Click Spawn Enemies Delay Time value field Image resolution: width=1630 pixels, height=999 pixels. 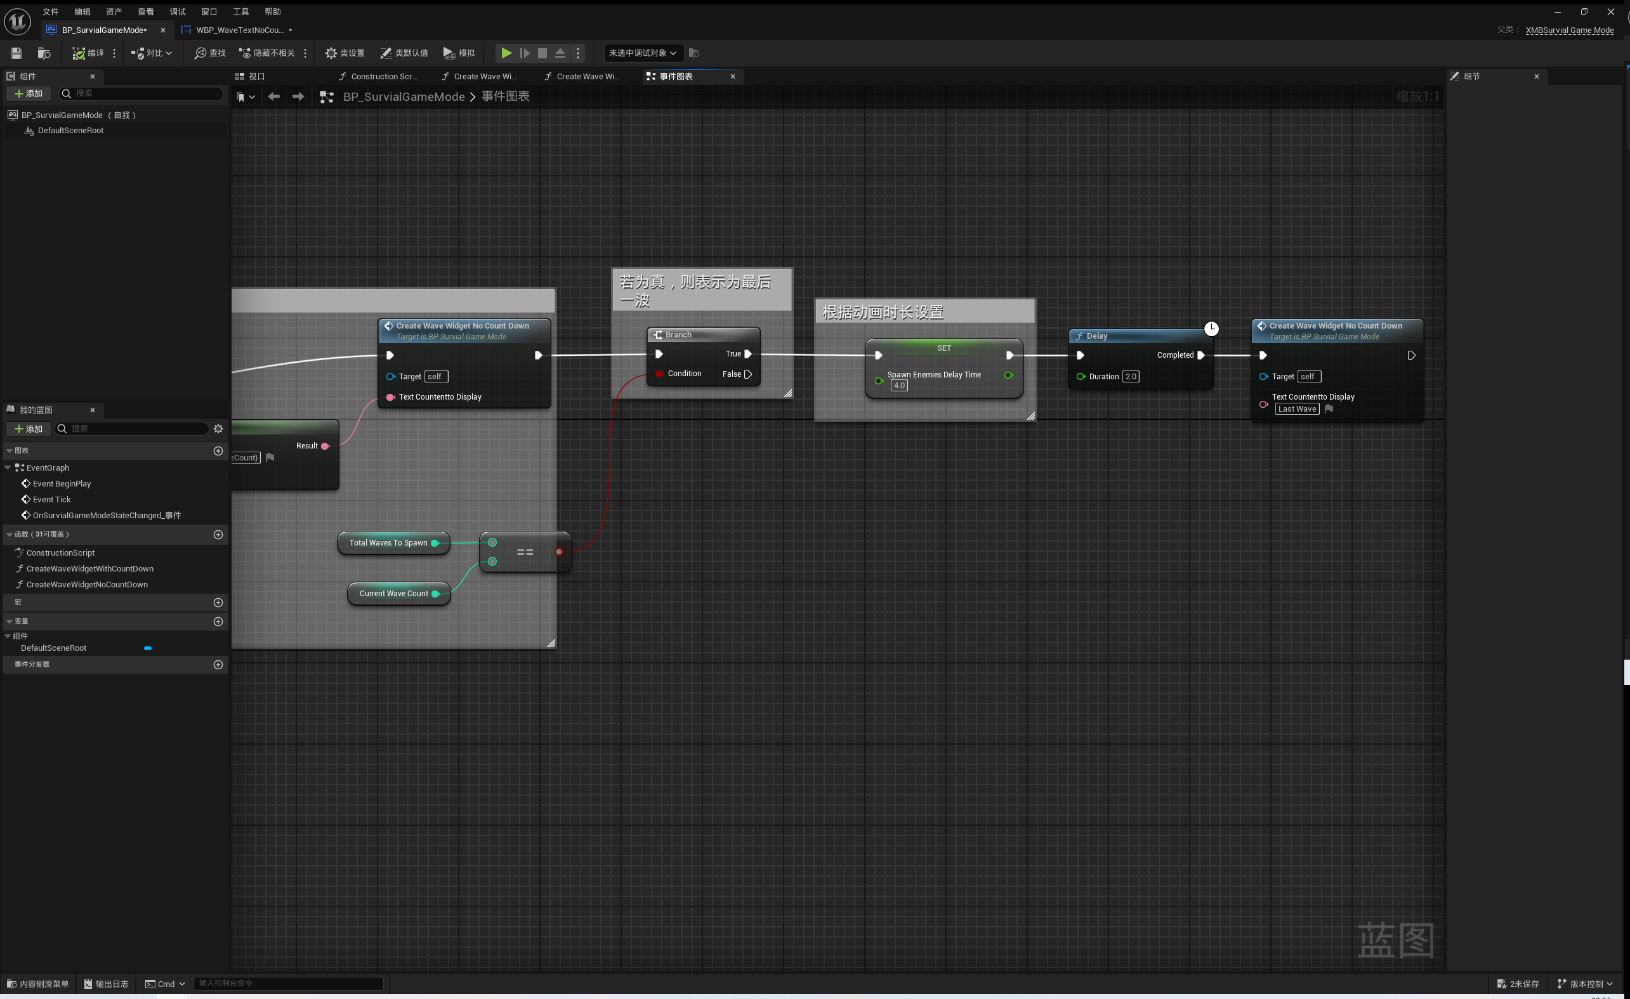(x=899, y=386)
